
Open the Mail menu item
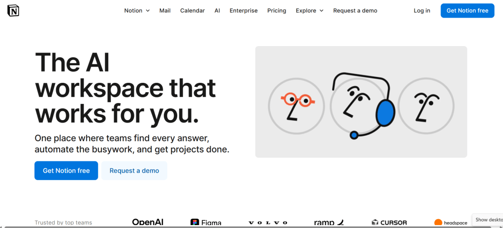click(x=165, y=11)
